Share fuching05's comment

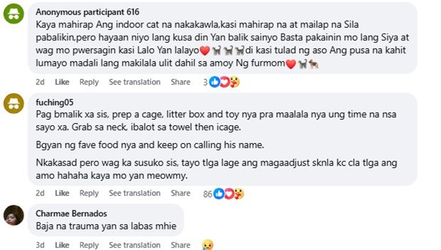pos(181,193)
